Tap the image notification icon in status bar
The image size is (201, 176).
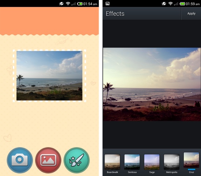(107, 4)
